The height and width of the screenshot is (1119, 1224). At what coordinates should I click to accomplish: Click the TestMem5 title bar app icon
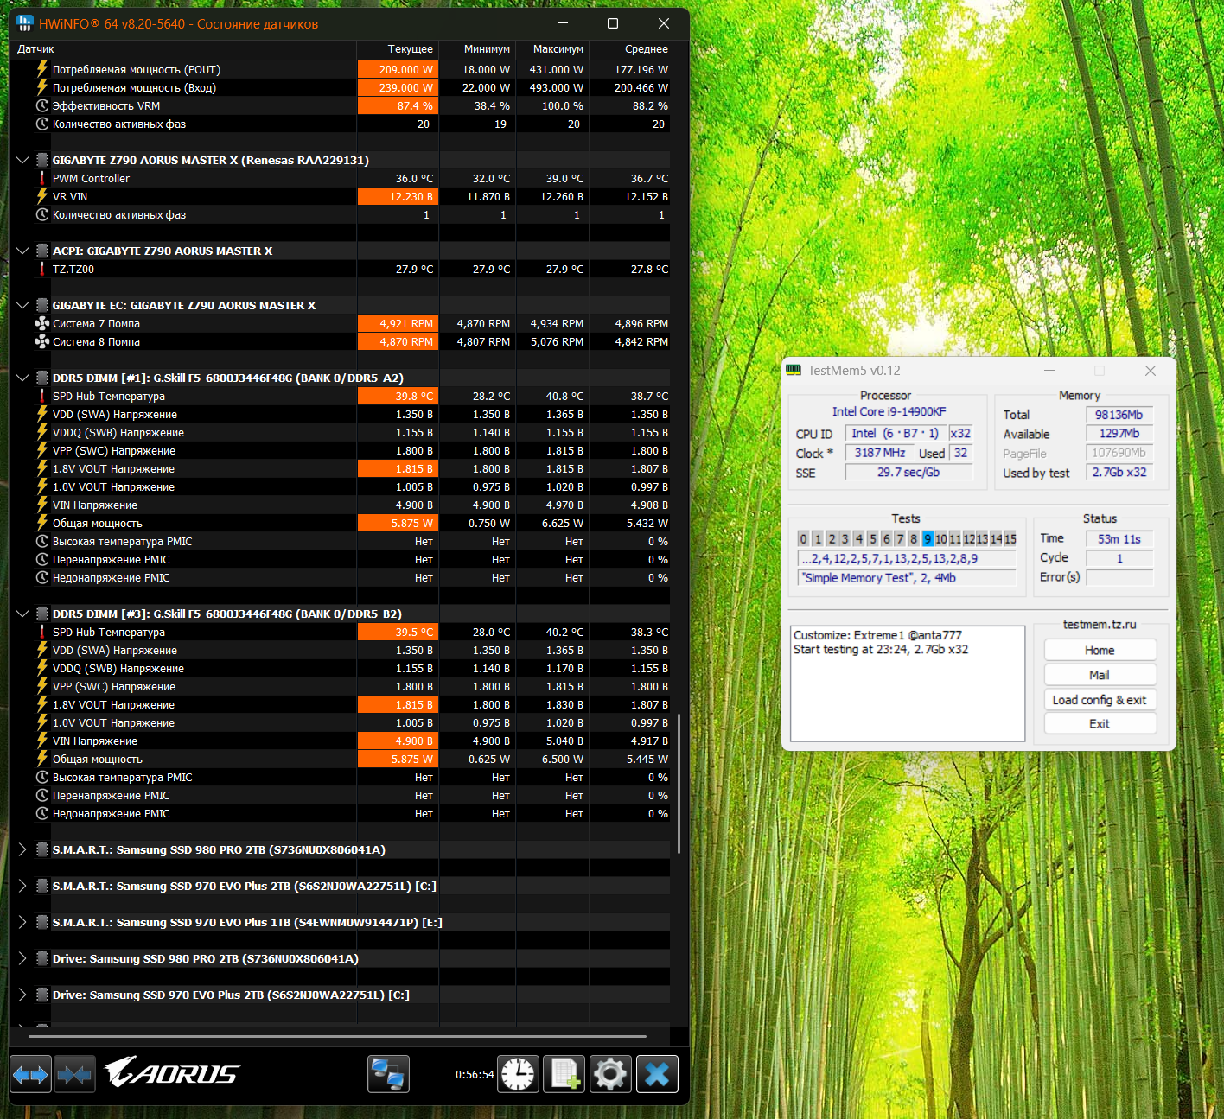point(794,370)
